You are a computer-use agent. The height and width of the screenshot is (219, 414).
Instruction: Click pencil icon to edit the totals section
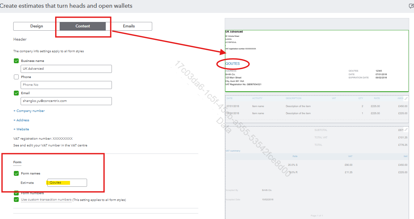click(x=406, y=130)
